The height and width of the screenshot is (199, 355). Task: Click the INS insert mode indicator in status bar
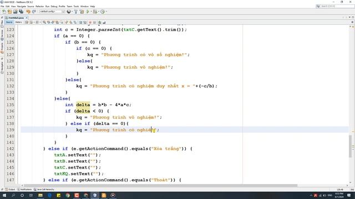[352, 190]
